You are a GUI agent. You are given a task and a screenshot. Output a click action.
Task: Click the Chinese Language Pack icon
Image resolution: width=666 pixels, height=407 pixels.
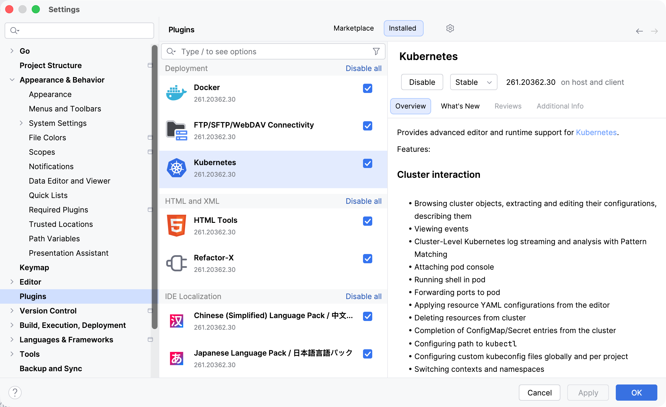click(x=176, y=321)
